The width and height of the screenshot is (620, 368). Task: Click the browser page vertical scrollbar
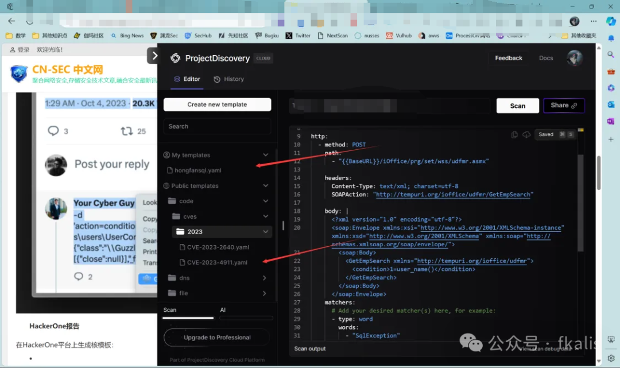point(599,173)
